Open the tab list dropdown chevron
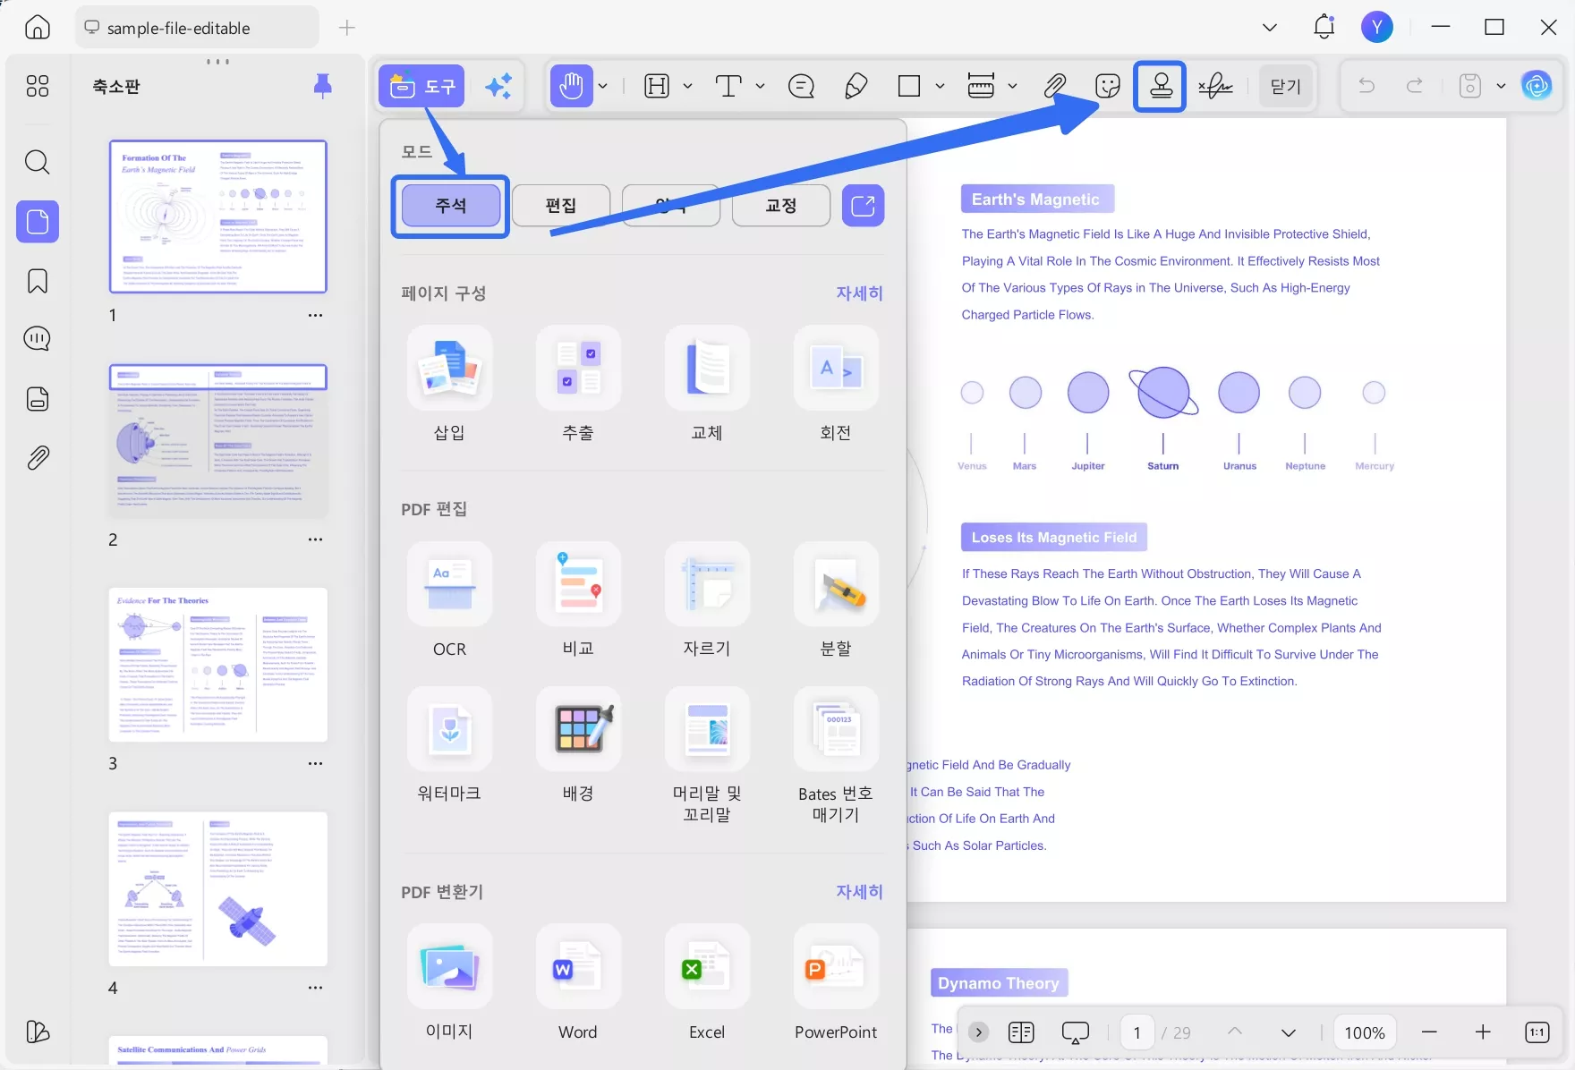Viewport: 1575px width, 1070px height. click(1269, 28)
